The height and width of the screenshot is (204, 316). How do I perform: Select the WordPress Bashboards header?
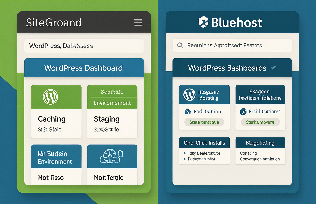pos(227,68)
